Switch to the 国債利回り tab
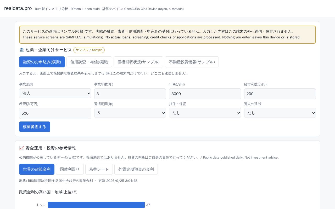Image resolution: width=335 pixels, height=209 pixels. [x=70, y=169]
